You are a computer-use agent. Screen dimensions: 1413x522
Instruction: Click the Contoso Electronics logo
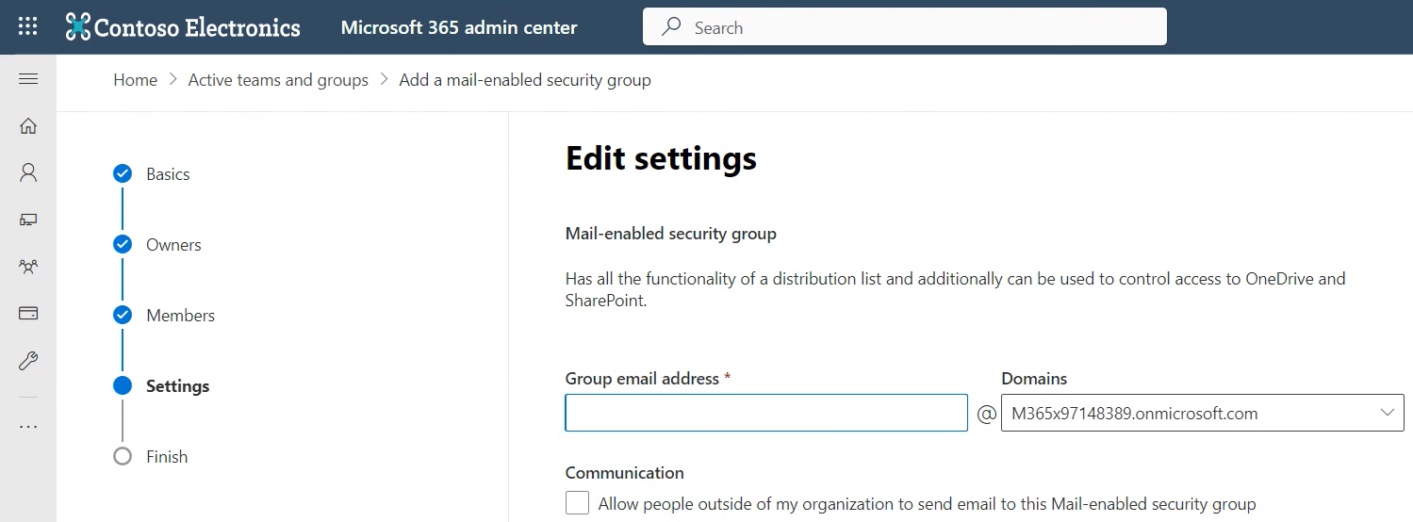pyautogui.click(x=183, y=27)
